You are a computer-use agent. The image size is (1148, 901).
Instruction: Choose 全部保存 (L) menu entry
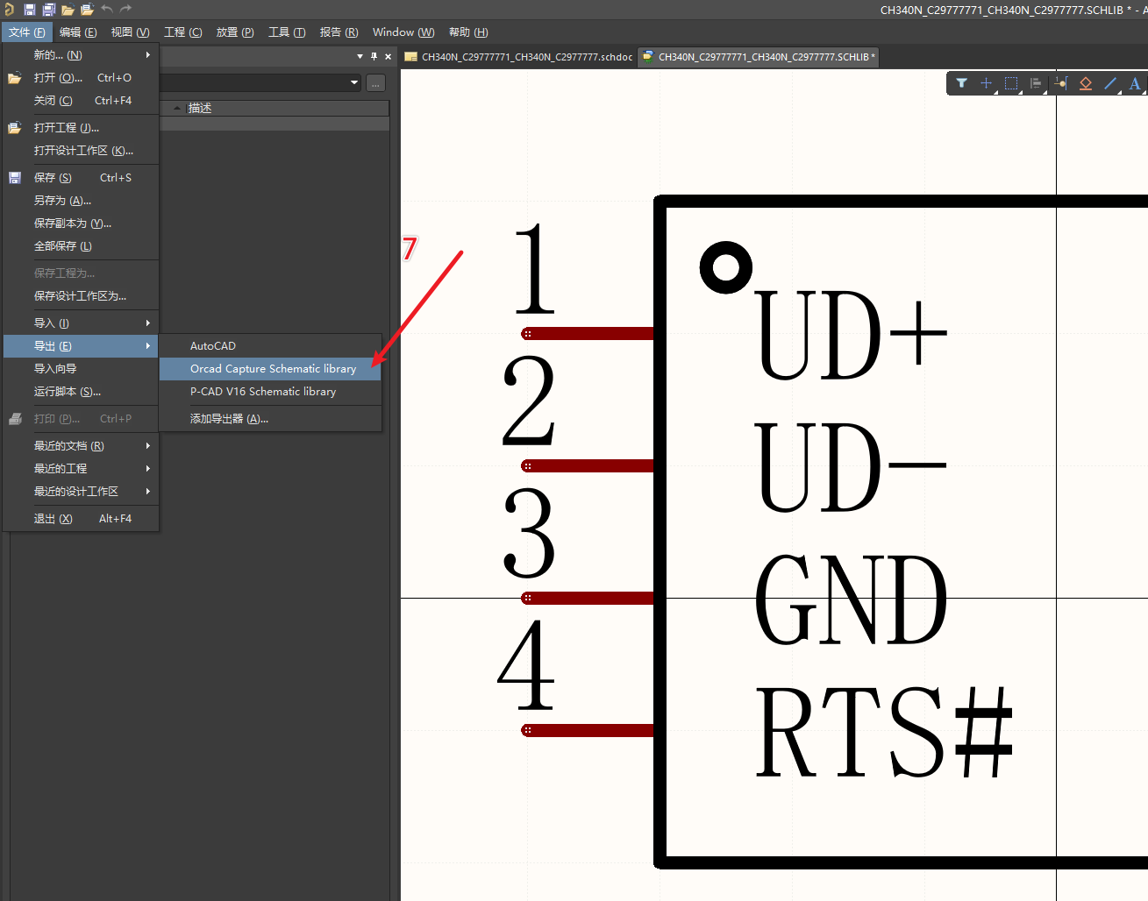[x=81, y=246]
